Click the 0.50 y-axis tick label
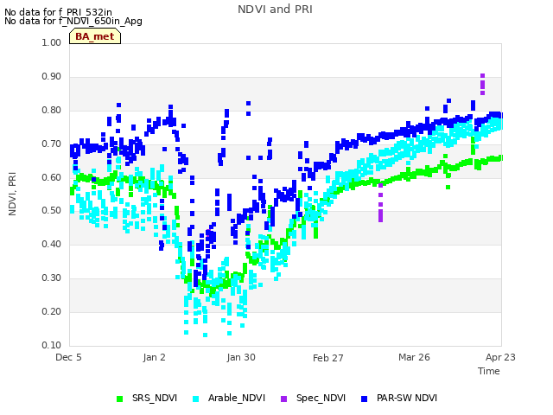The width and height of the screenshot is (553, 415). 52,210
